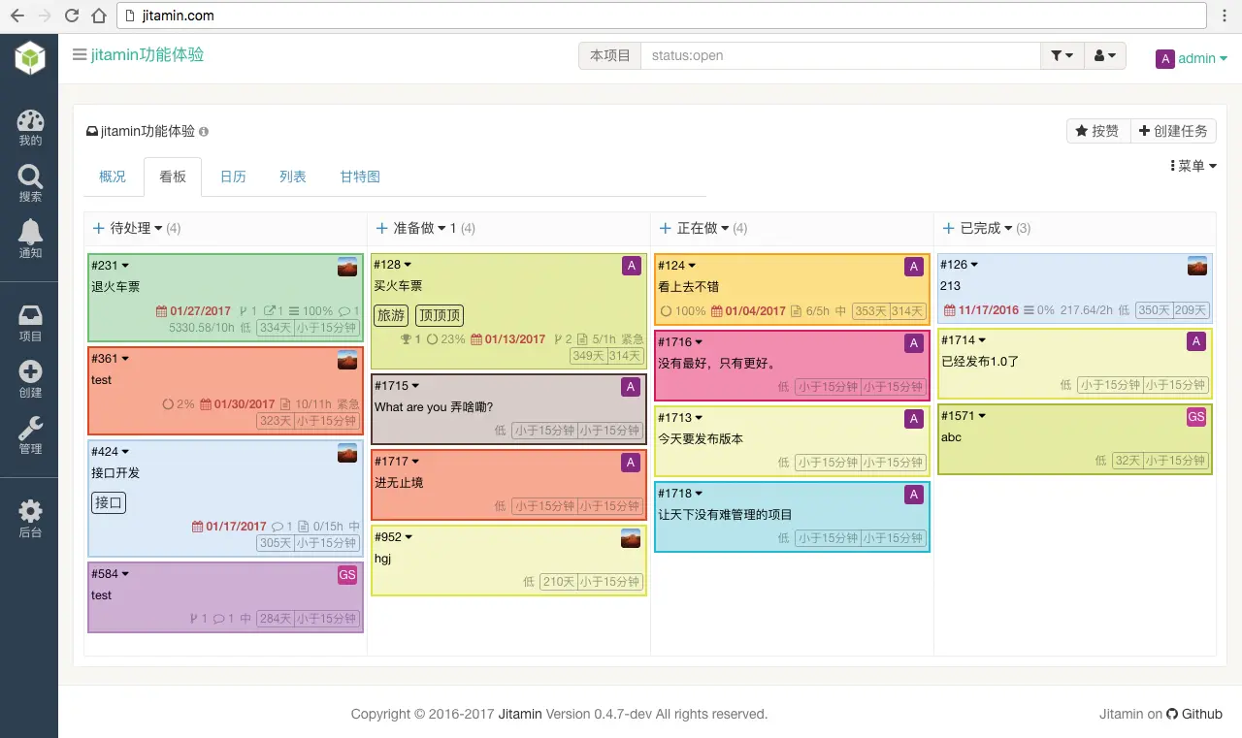Open the browser menu three-dots icon
This screenshot has height=738, width=1242.
click(x=1225, y=16)
